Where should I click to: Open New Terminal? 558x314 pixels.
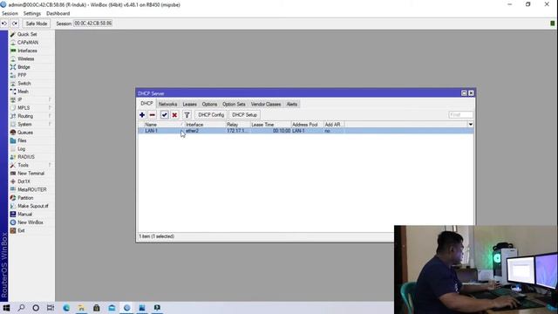click(x=31, y=174)
